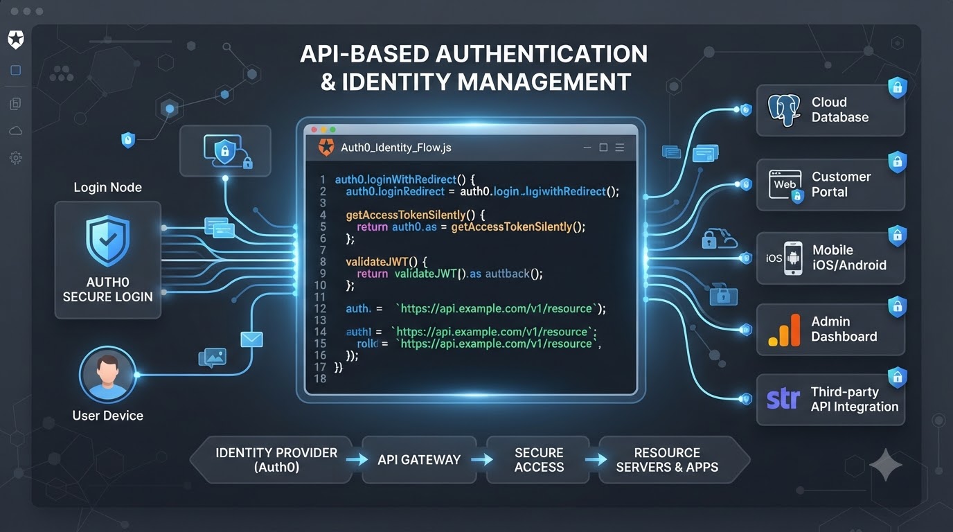Select the square icon in the left sidebar
The width and height of the screenshot is (953, 532).
(15, 70)
